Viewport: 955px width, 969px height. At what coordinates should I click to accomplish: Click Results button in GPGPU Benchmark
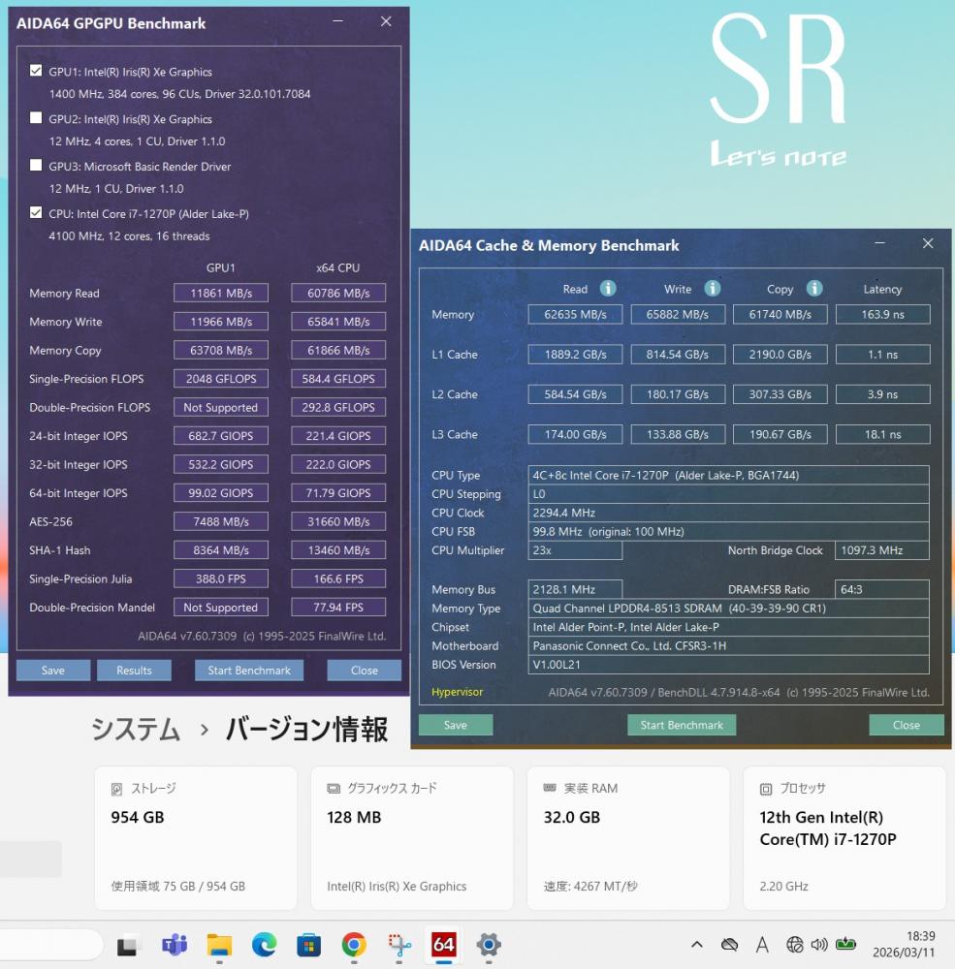click(x=134, y=671)
